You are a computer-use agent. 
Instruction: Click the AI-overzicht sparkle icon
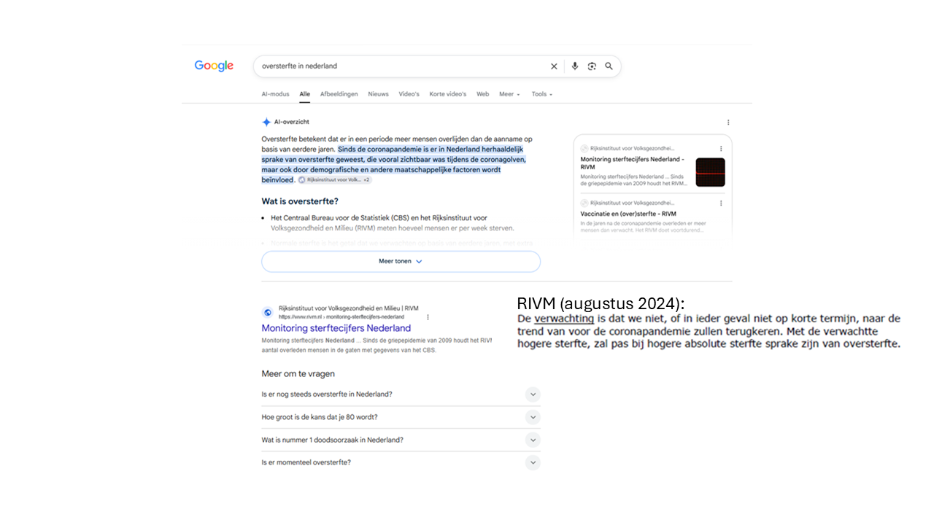coord(266,122)
